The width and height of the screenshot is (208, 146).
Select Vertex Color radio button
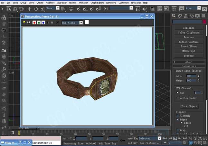pos(177,98)
